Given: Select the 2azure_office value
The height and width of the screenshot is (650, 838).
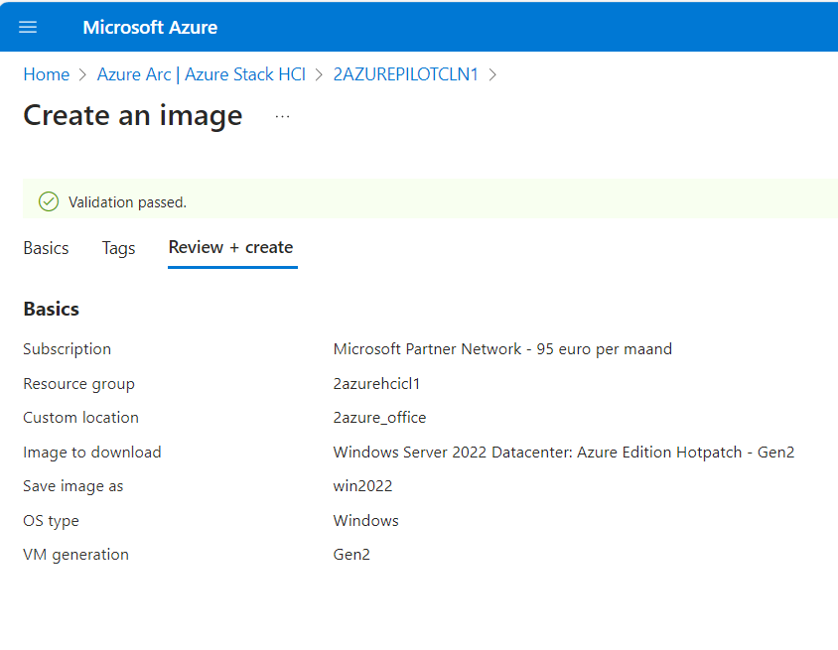Looking at the screenshot, I should point(380,418).
